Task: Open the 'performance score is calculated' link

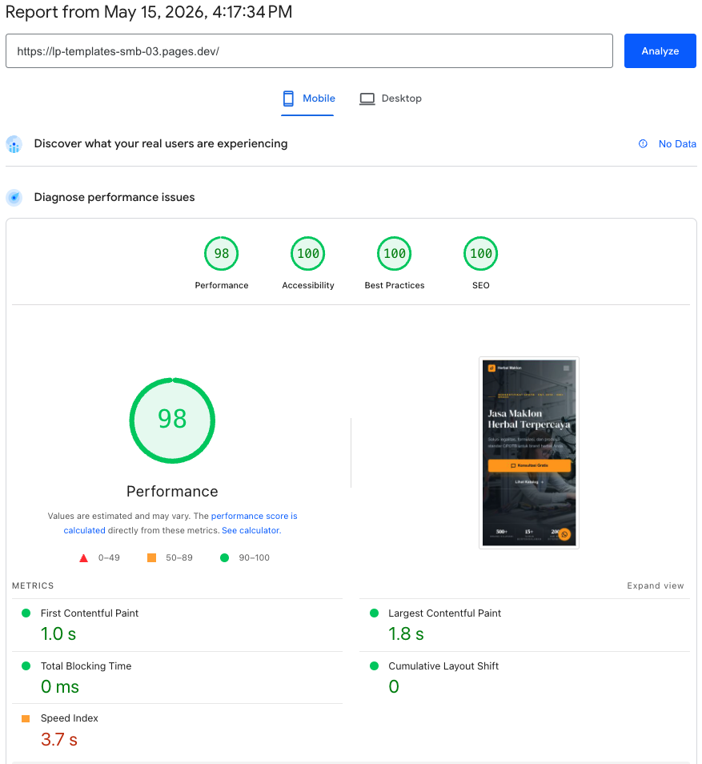Action: [180, 523]
